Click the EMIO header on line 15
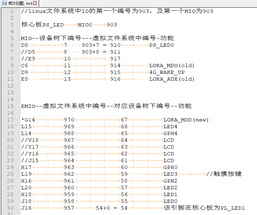This screenshot has width=257, height=215. click(x=106, y=106)
